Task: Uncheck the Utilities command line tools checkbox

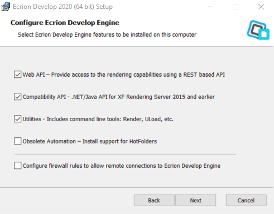Action: pyautogui.click(x=17, y=119)
